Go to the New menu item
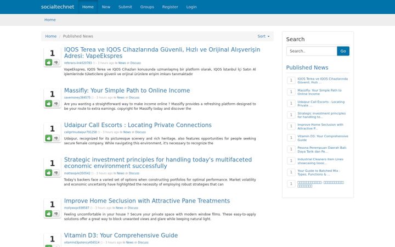The height and width of the screenshot is (247, 395). [106, 7]
